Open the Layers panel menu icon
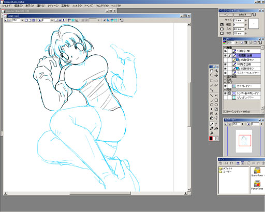This screenshot has width=265, height=212. point(260,42)
